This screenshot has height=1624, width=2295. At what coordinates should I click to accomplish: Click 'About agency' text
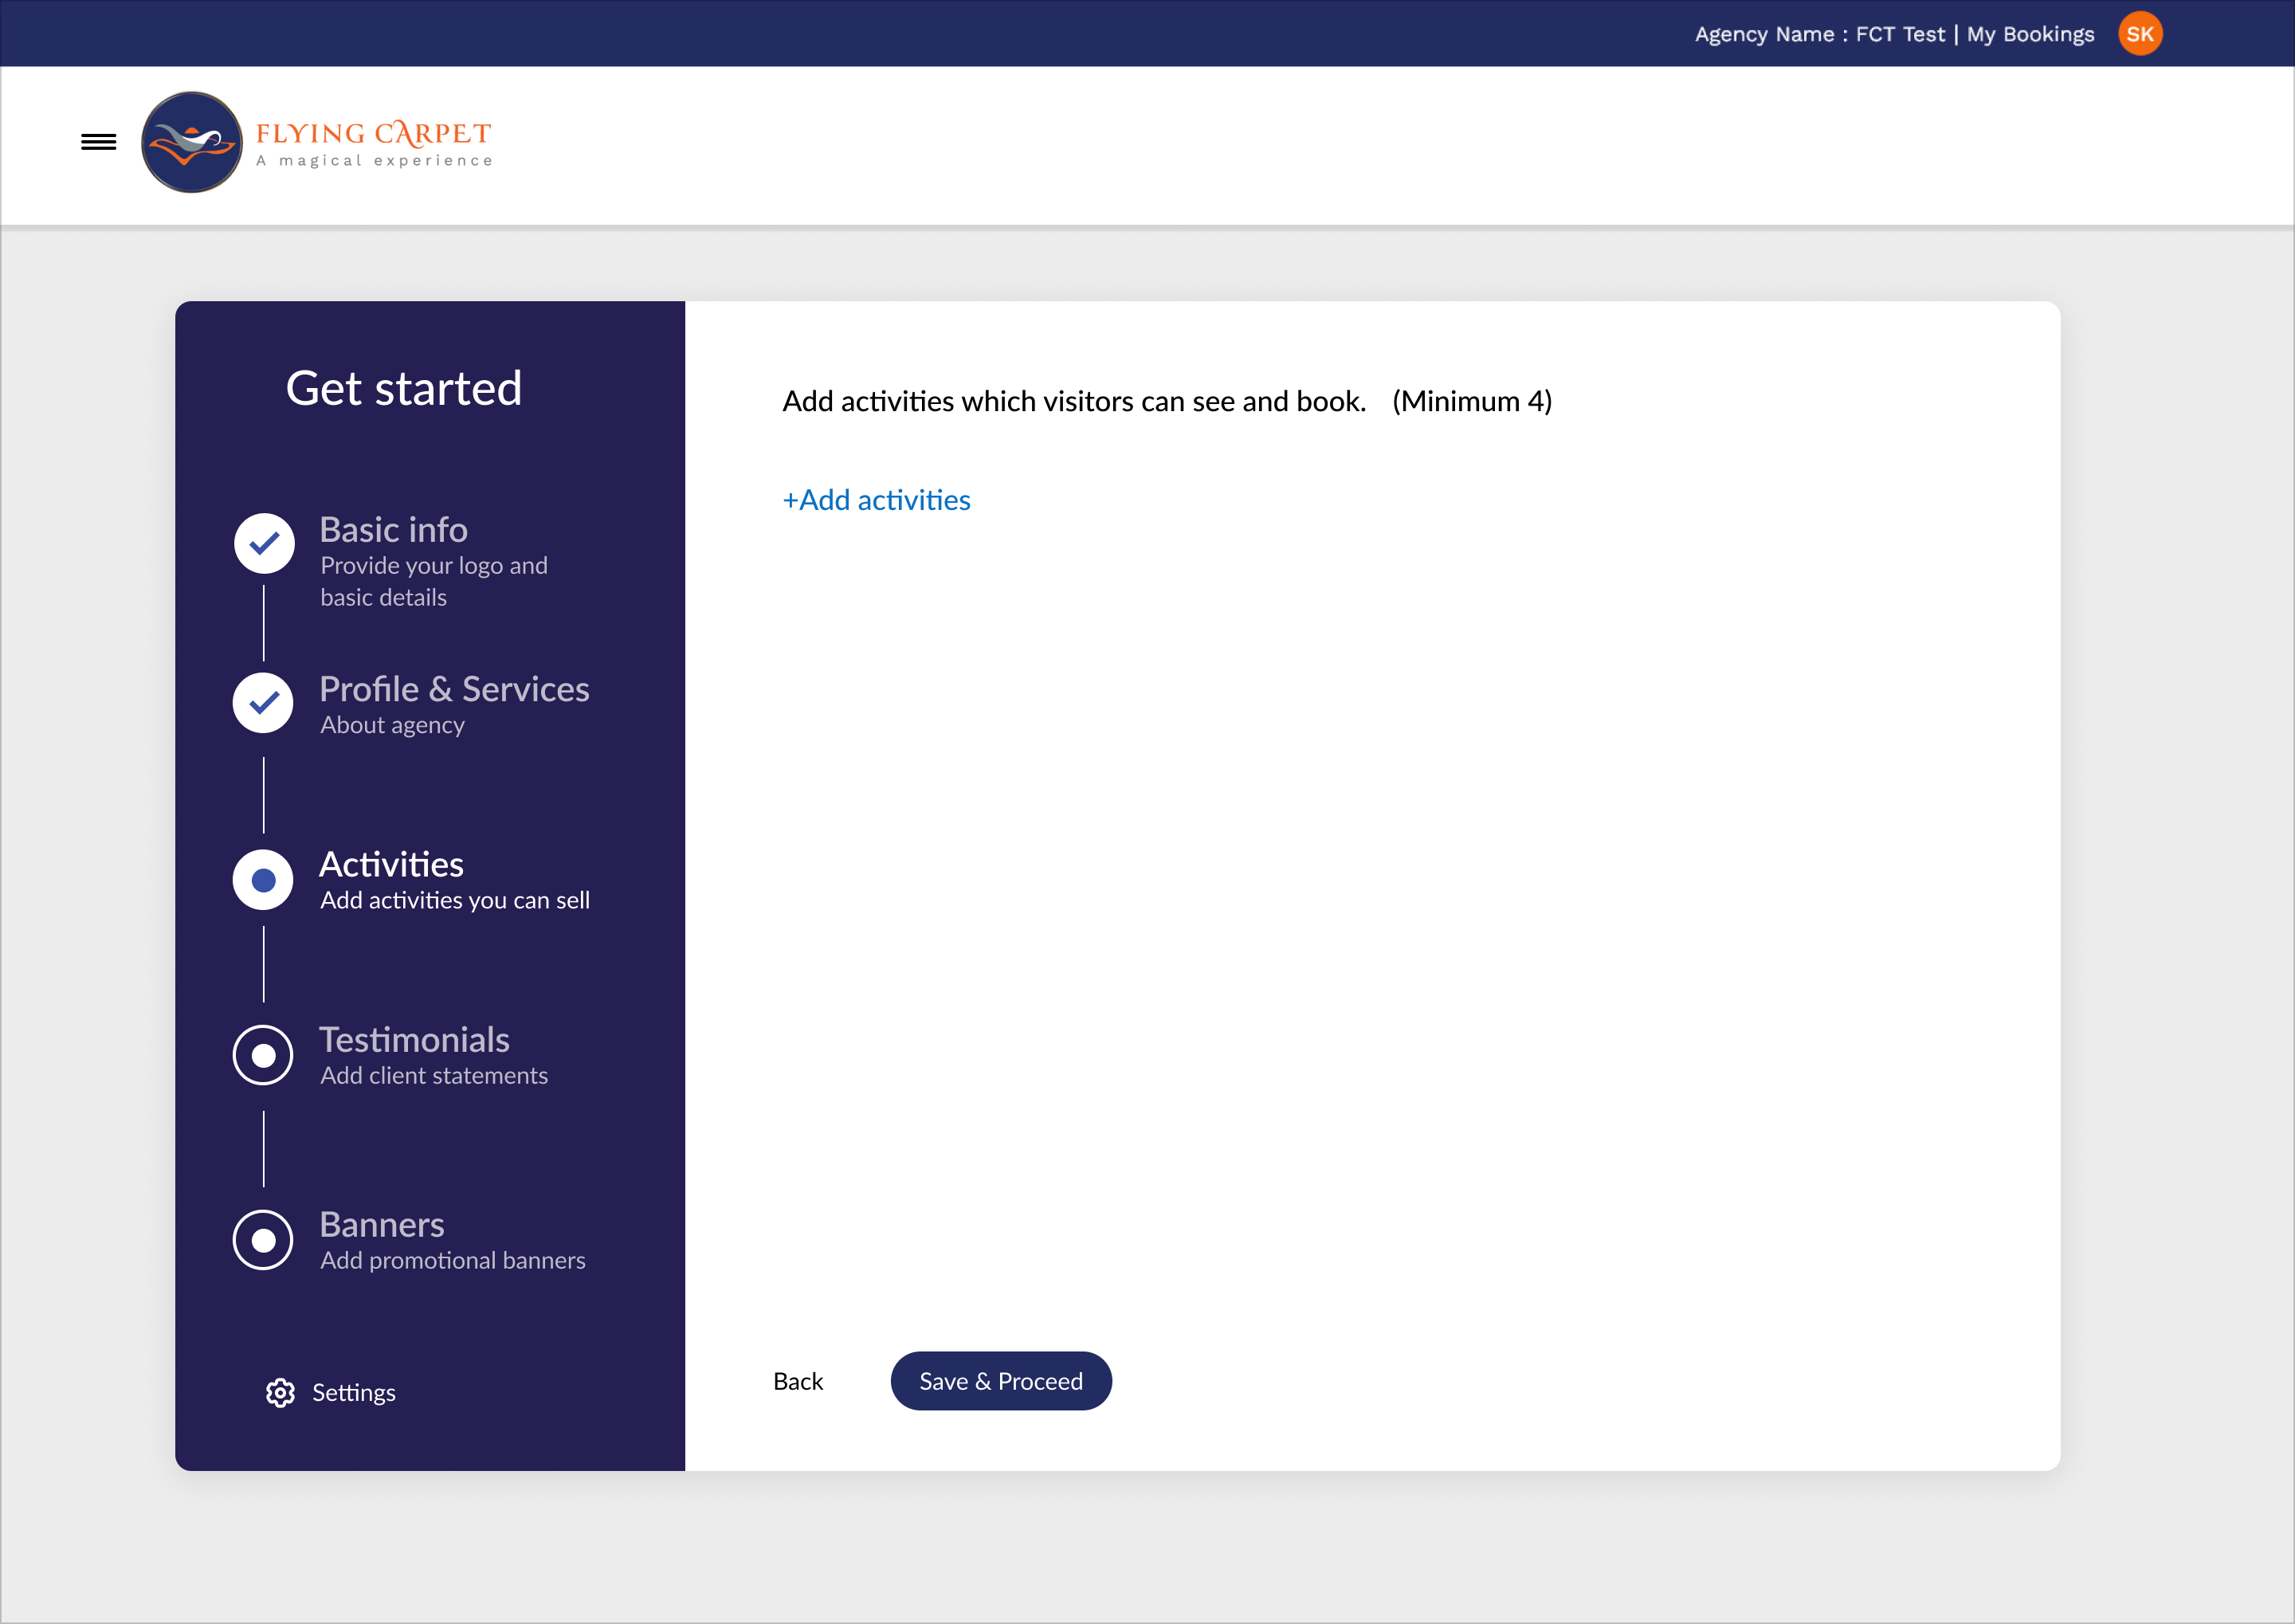tap(392, 725)
